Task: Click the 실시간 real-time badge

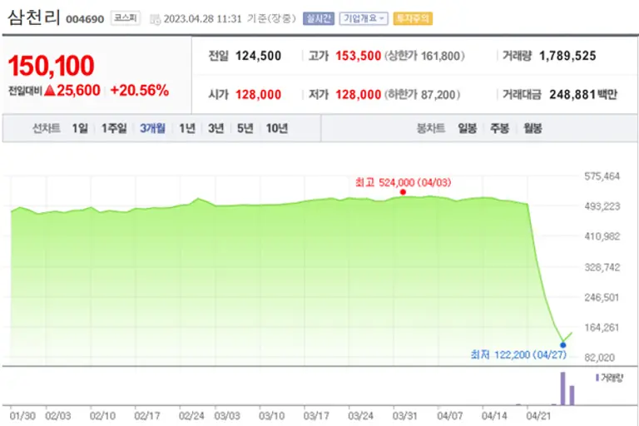Action: [x=318, y=18]
